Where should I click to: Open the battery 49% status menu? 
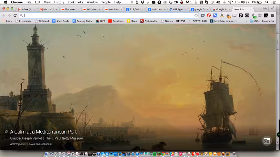256,2
